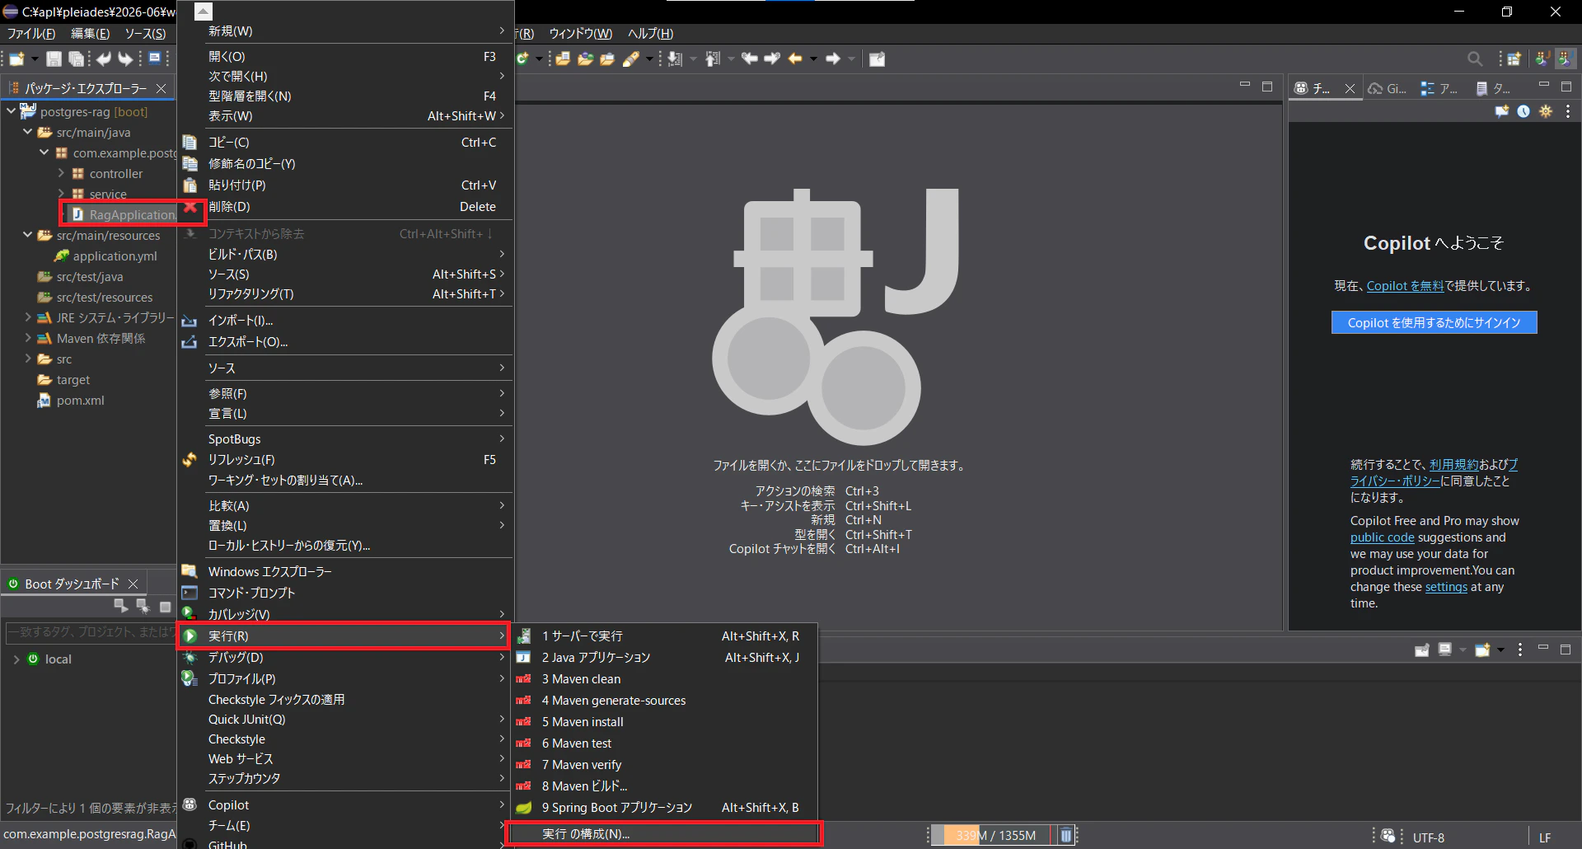Click the Spring Boot leaf icon
Viewport: 1582px width, 849px height.
[x=523, y=808]
